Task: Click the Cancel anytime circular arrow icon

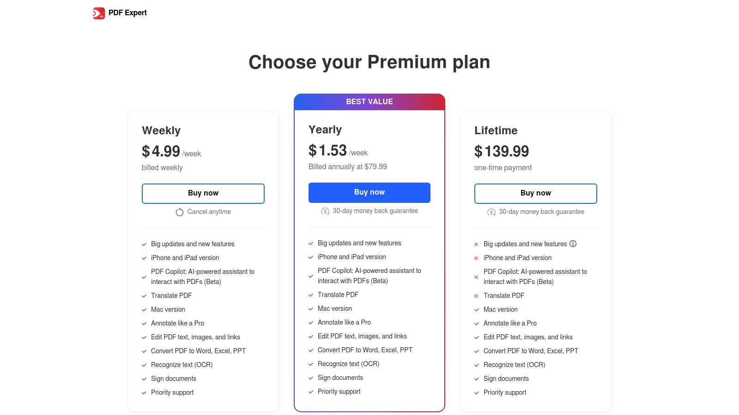Action: click(180, 212)
